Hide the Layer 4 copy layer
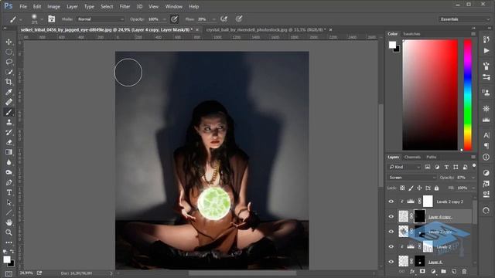 [391, 216]
